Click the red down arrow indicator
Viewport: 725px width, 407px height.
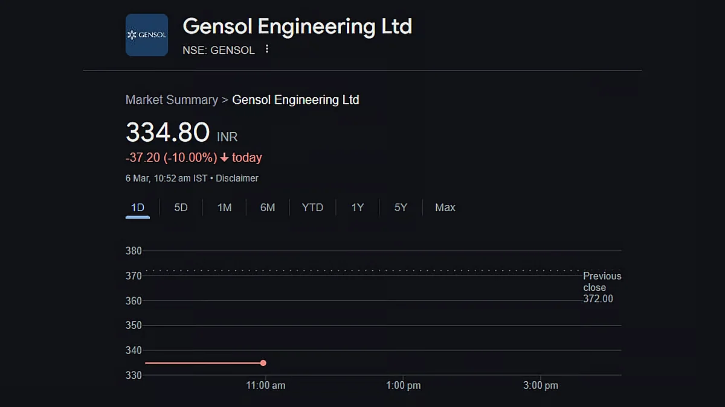point(224,158)
